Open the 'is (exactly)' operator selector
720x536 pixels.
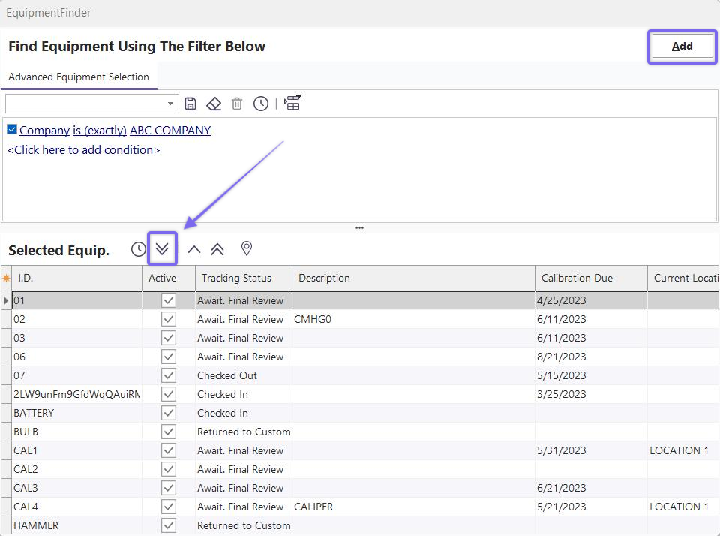tap(99, 130)
